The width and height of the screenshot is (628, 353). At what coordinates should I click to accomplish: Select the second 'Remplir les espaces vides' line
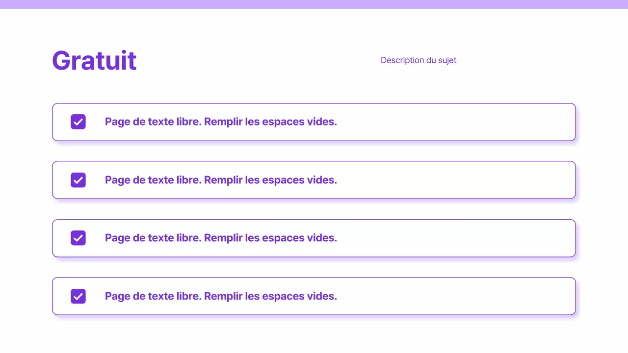[x=221, y=180]
